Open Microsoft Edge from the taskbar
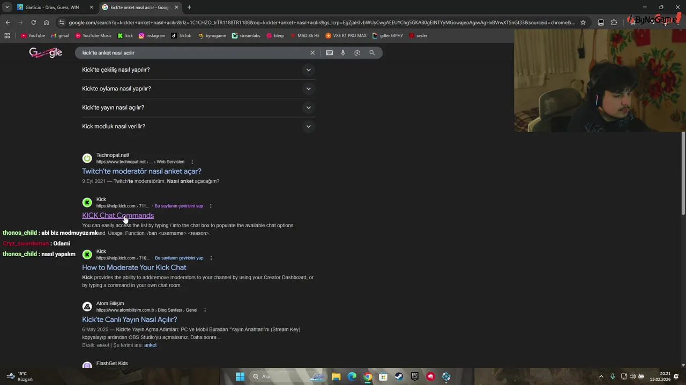Viewport: 686px width, 385px height. pyautogui.click(x=352, y=376)
